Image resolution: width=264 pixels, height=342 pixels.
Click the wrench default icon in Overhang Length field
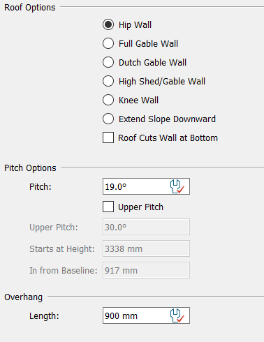point(177,315)
